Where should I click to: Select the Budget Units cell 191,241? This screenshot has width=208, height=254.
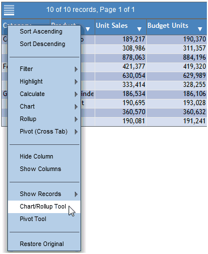[177, 121]
